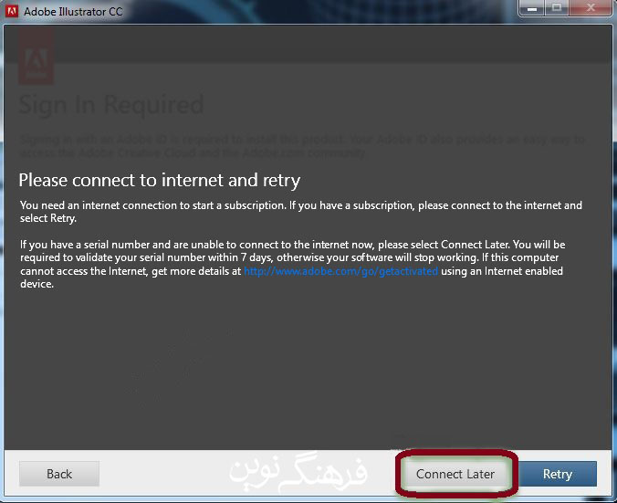The image size is (617, 503).
Task: Open the adobe.com getactivated link
Action: point(340,271)
